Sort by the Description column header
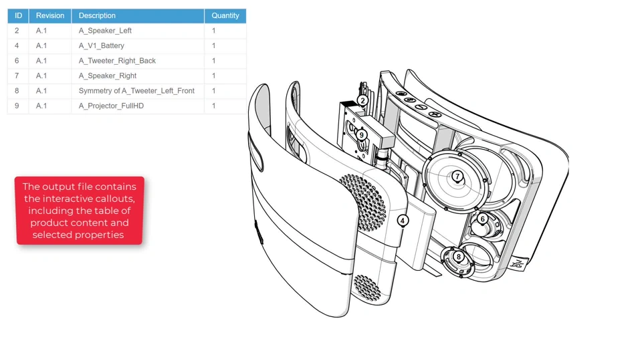 pyautogui.click(x=138, y=15)
